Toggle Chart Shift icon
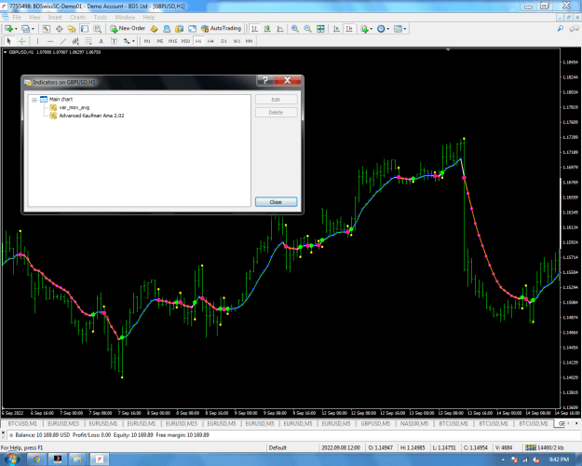 [x=349, y=29]
